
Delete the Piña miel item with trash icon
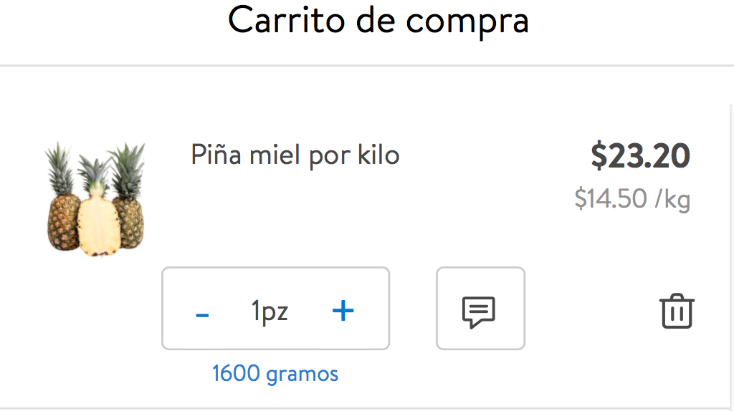point(677,311)
